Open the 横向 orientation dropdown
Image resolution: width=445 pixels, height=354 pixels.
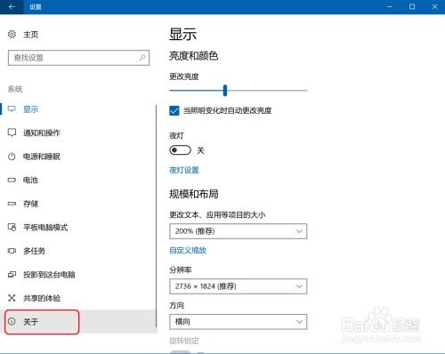click(239, 322)
